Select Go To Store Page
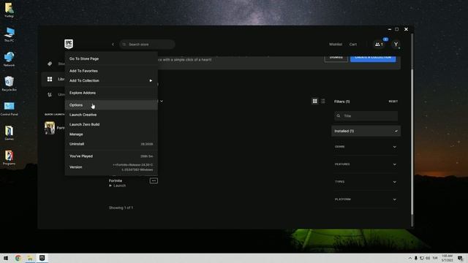This screenshot has width=468, height=263. coord(111,58)
